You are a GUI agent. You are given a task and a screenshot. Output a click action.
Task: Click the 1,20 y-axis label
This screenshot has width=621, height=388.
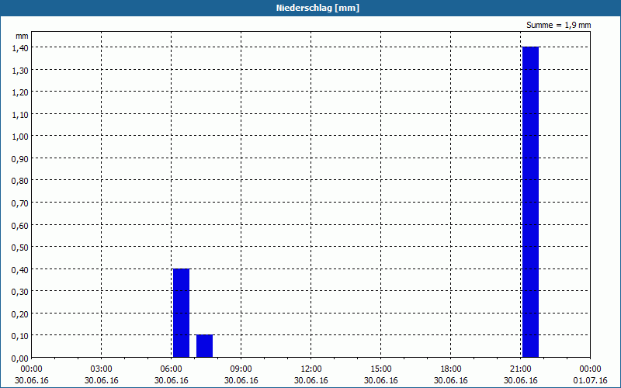click(x=20, y=92)
